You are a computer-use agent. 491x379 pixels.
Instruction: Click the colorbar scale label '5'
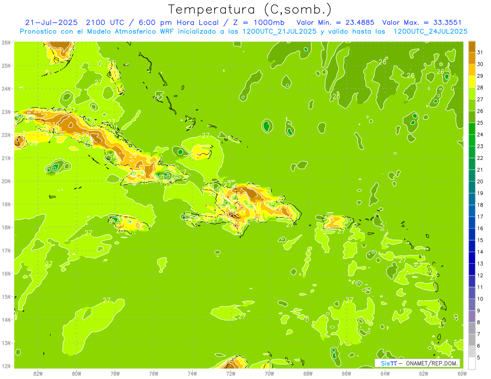click(479, 358)
